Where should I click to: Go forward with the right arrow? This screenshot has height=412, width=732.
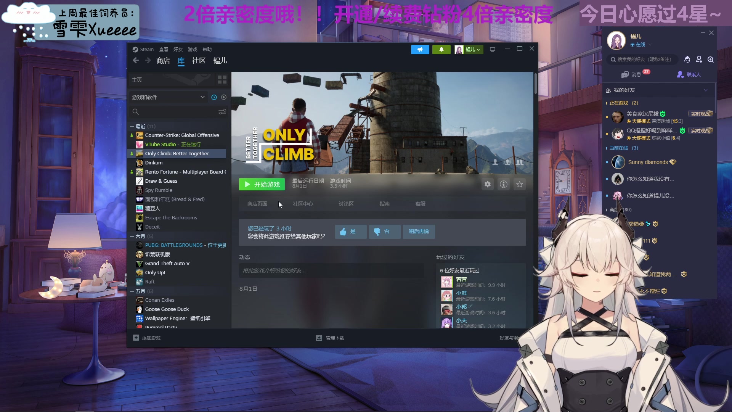(148, 60)
